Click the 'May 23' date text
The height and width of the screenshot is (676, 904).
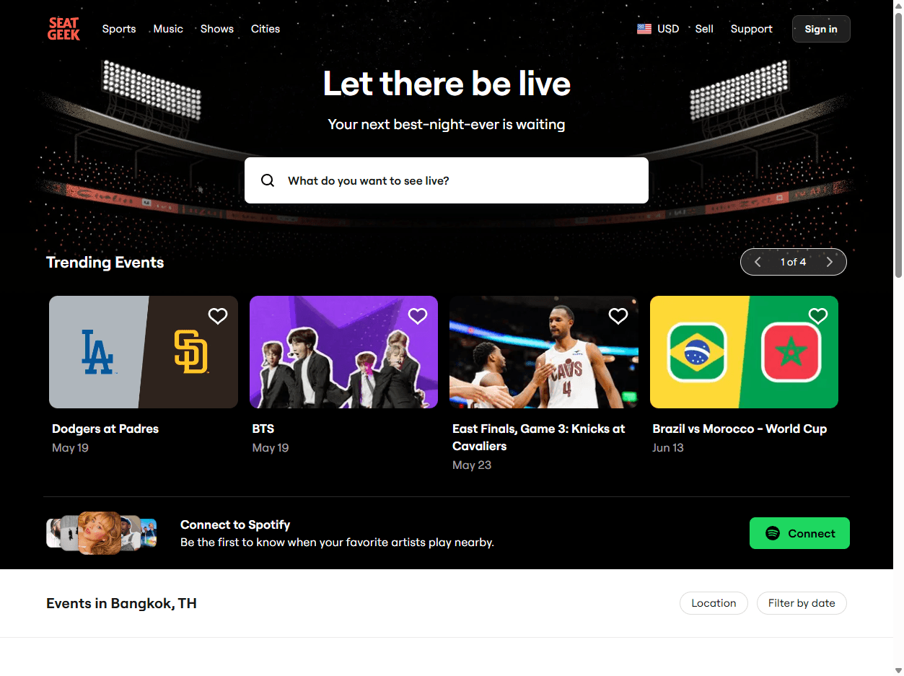[472, 465]
